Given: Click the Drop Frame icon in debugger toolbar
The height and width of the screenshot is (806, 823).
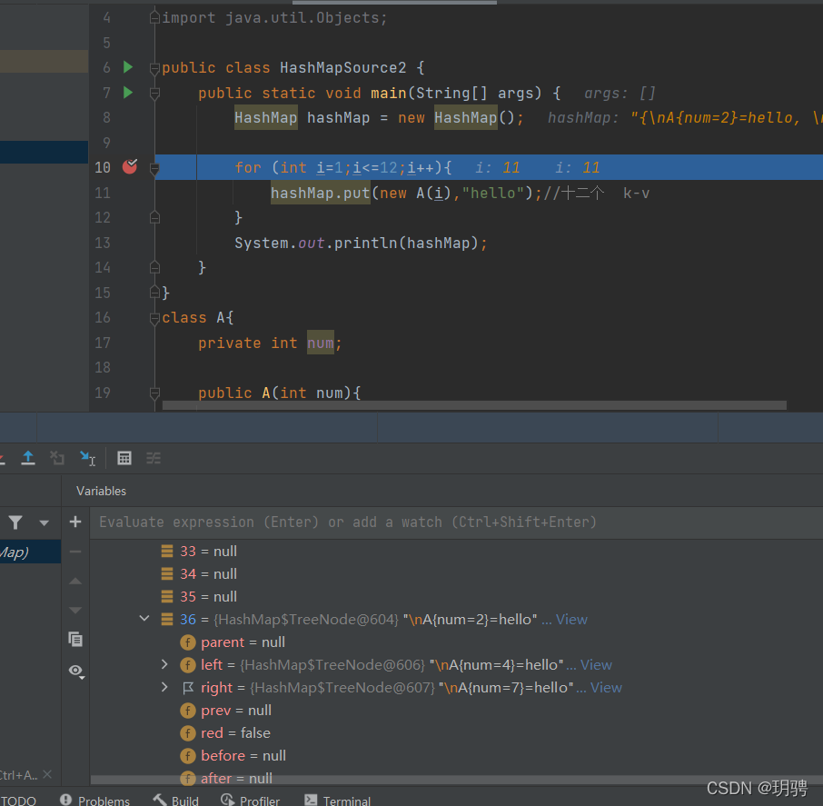Looking at the screenshot, I should [56, 458].
